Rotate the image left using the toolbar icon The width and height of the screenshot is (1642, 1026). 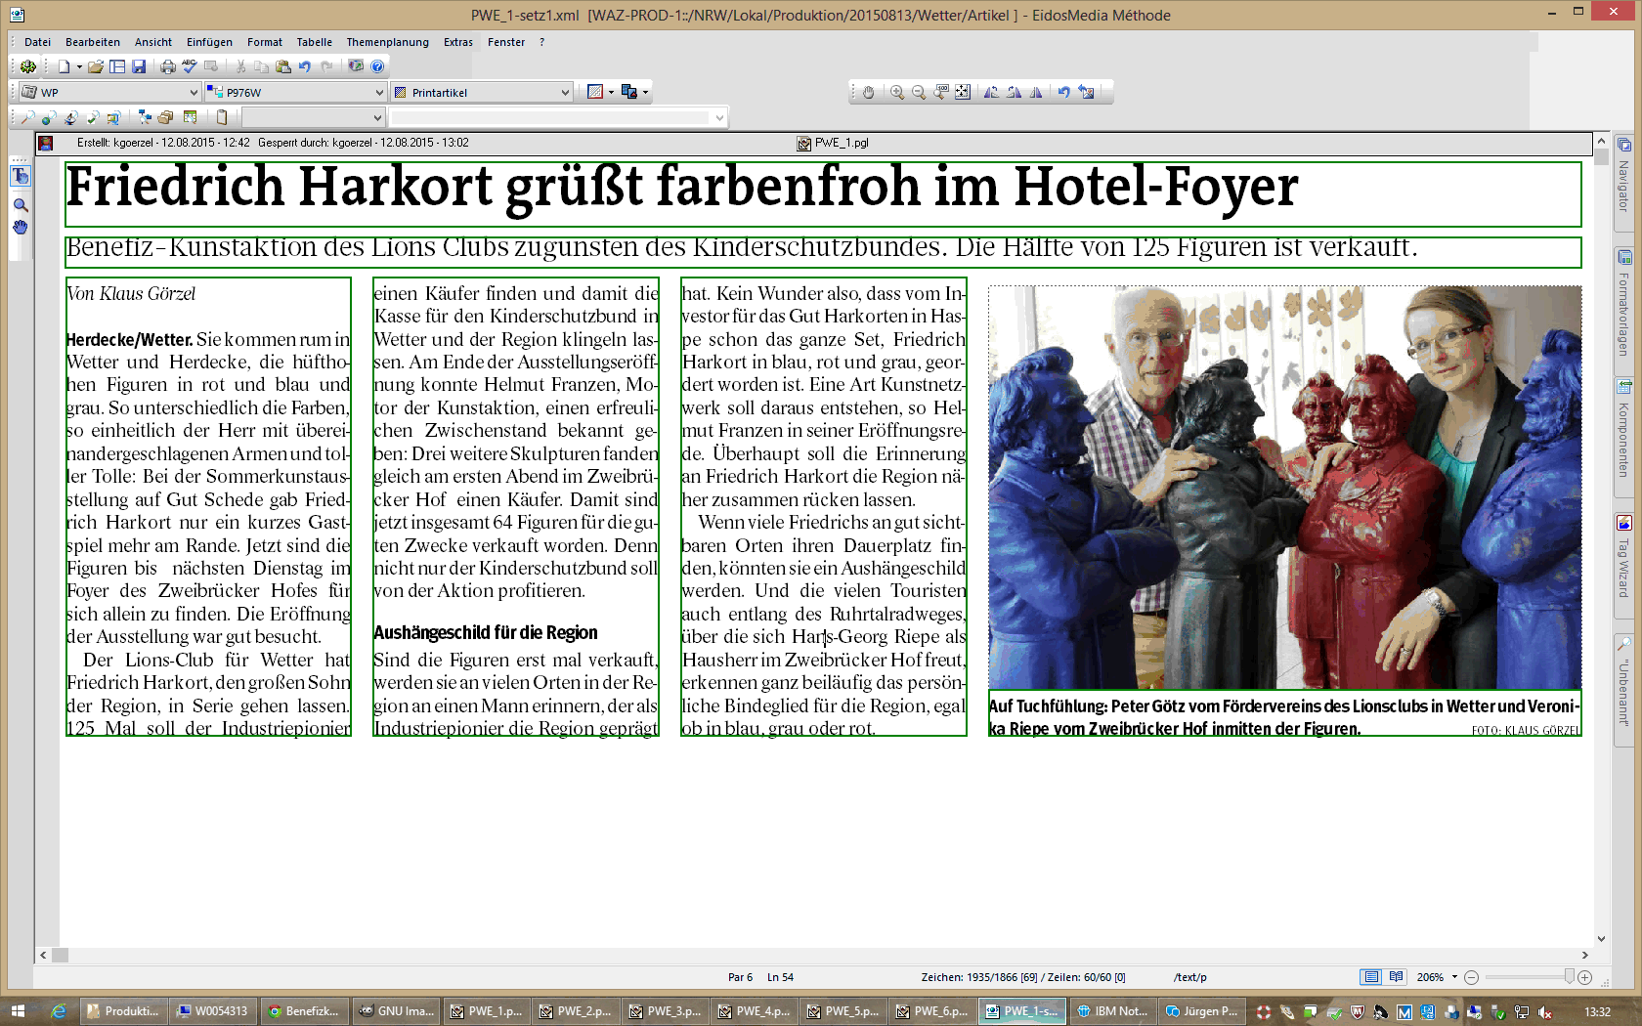point(991,92)
